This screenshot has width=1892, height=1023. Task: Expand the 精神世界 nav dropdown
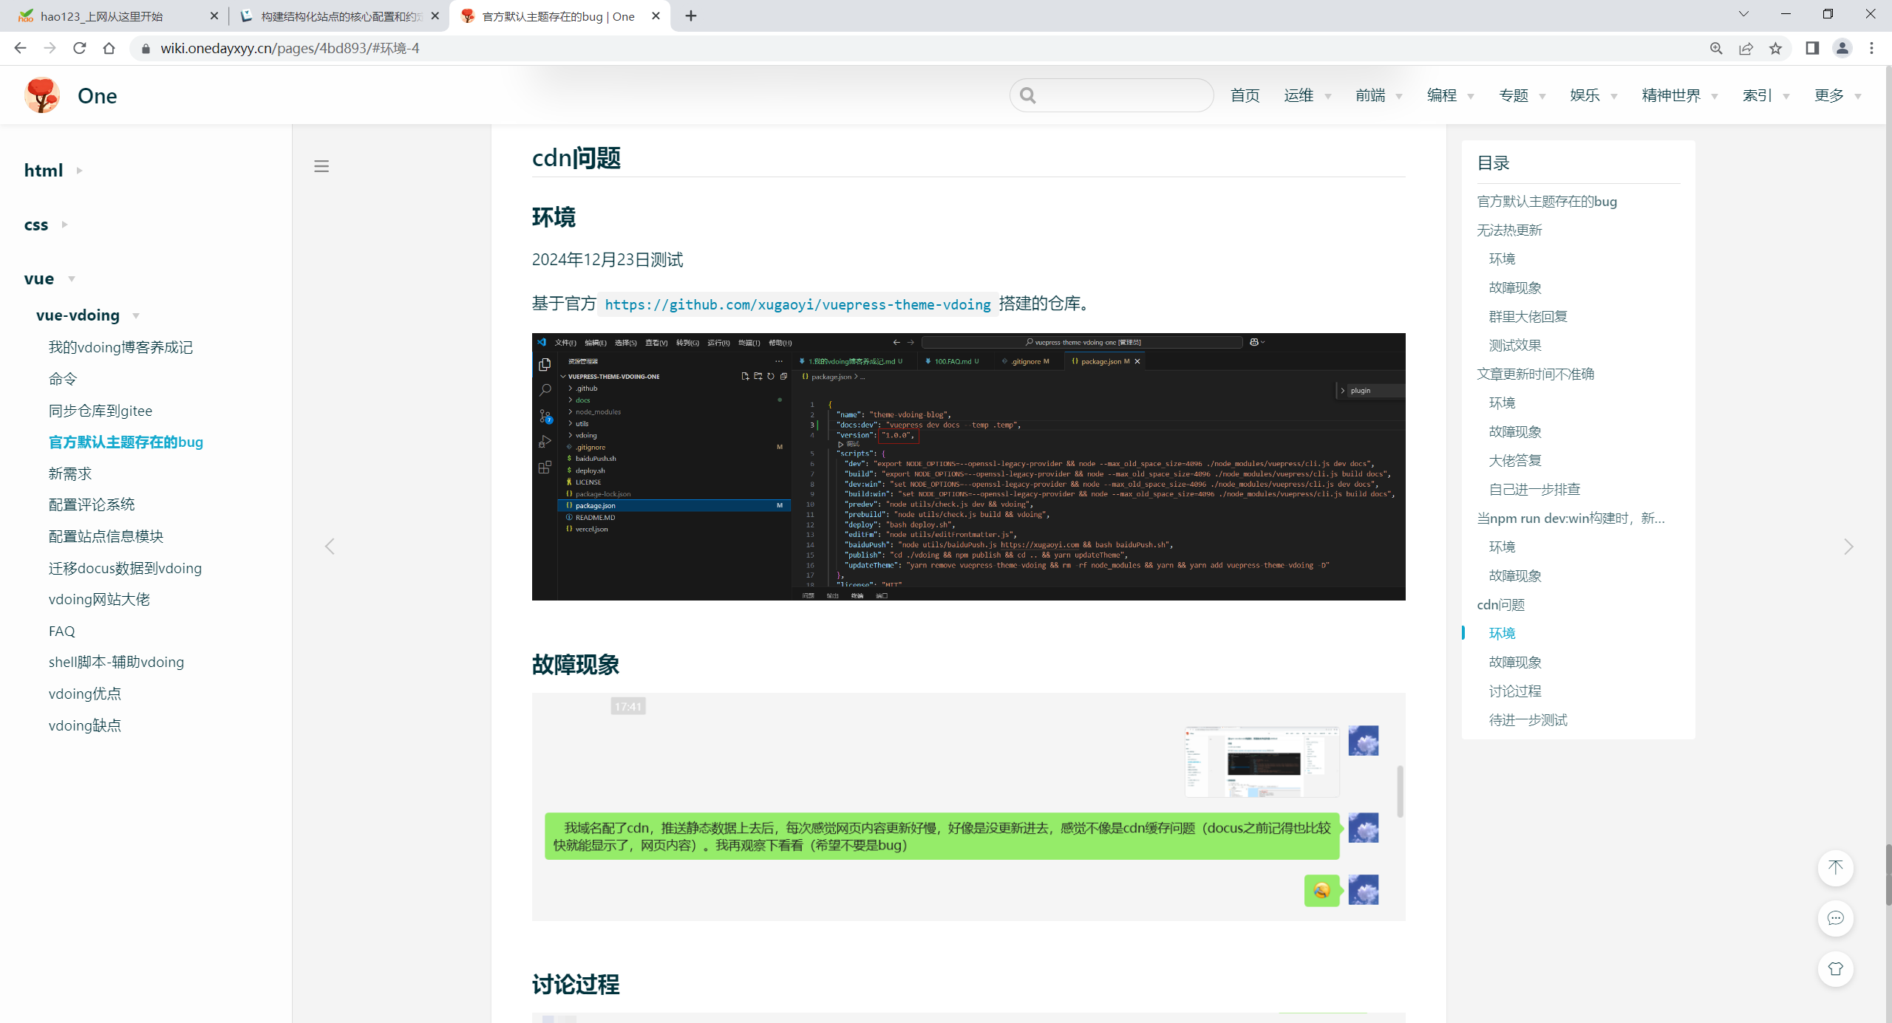(1680, 95)
